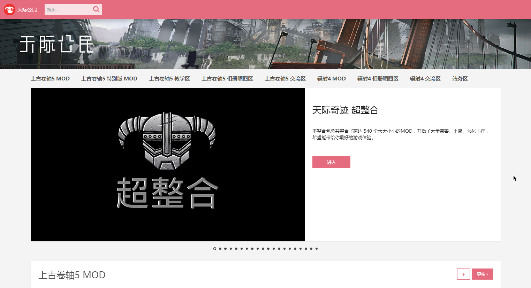Go to 上古卷轴5 特别版 MOD section
The width and height of the screenshot is (531, 288).
pos(109,79)
